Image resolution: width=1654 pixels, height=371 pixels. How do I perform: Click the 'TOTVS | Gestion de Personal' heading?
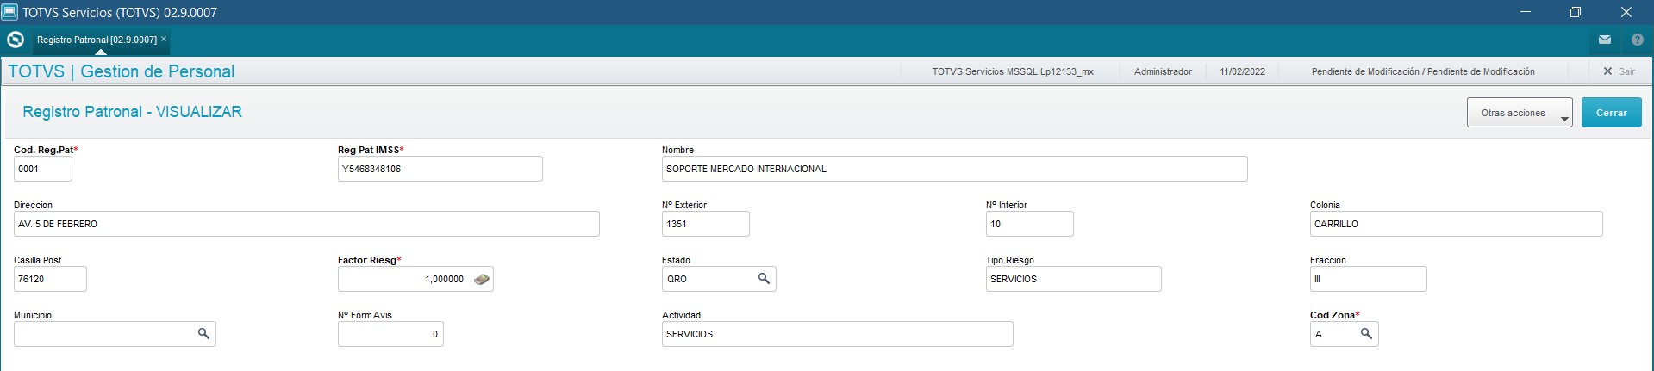pos(122,71)
